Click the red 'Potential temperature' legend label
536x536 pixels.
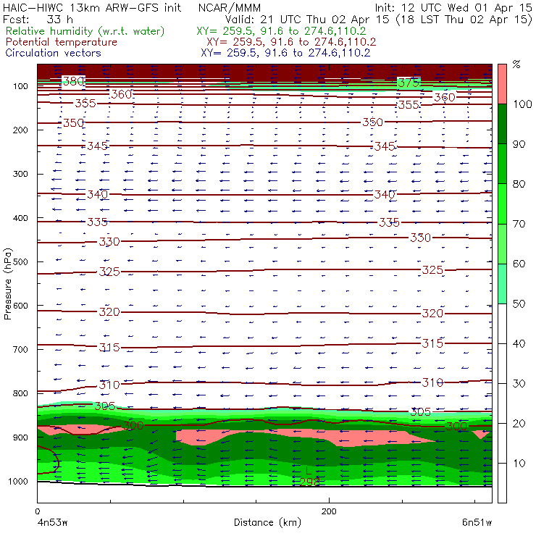[62, 42]
